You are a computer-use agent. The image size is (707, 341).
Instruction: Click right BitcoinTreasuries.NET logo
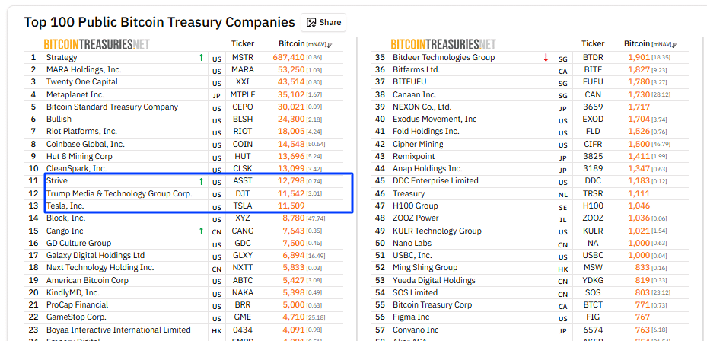click(443, 44)
